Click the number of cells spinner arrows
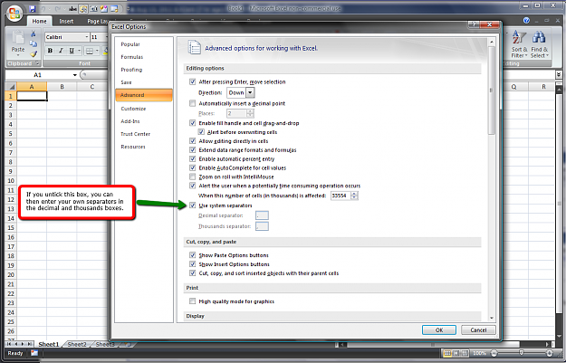This screenshot has width=566, height=363. [354, 196]
